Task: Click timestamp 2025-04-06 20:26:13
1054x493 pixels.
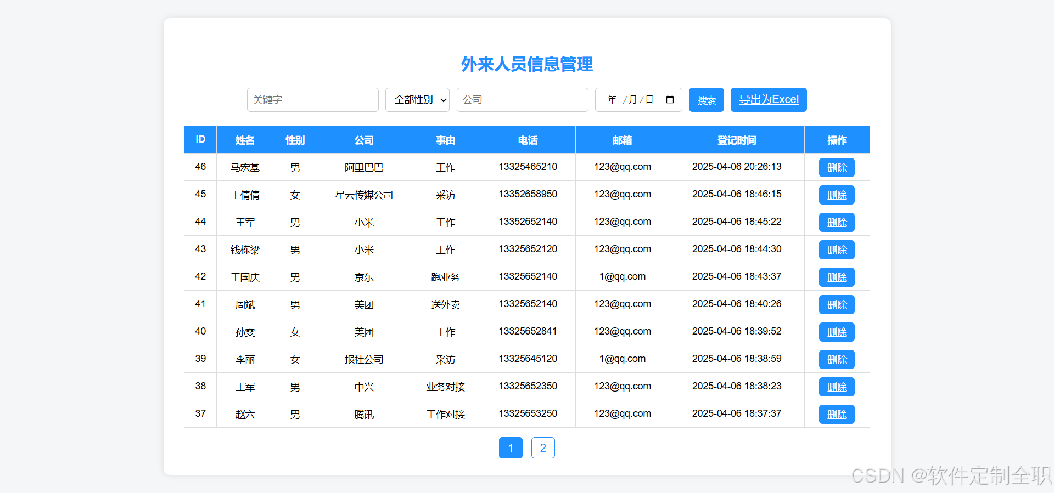Action: [737, 167]
